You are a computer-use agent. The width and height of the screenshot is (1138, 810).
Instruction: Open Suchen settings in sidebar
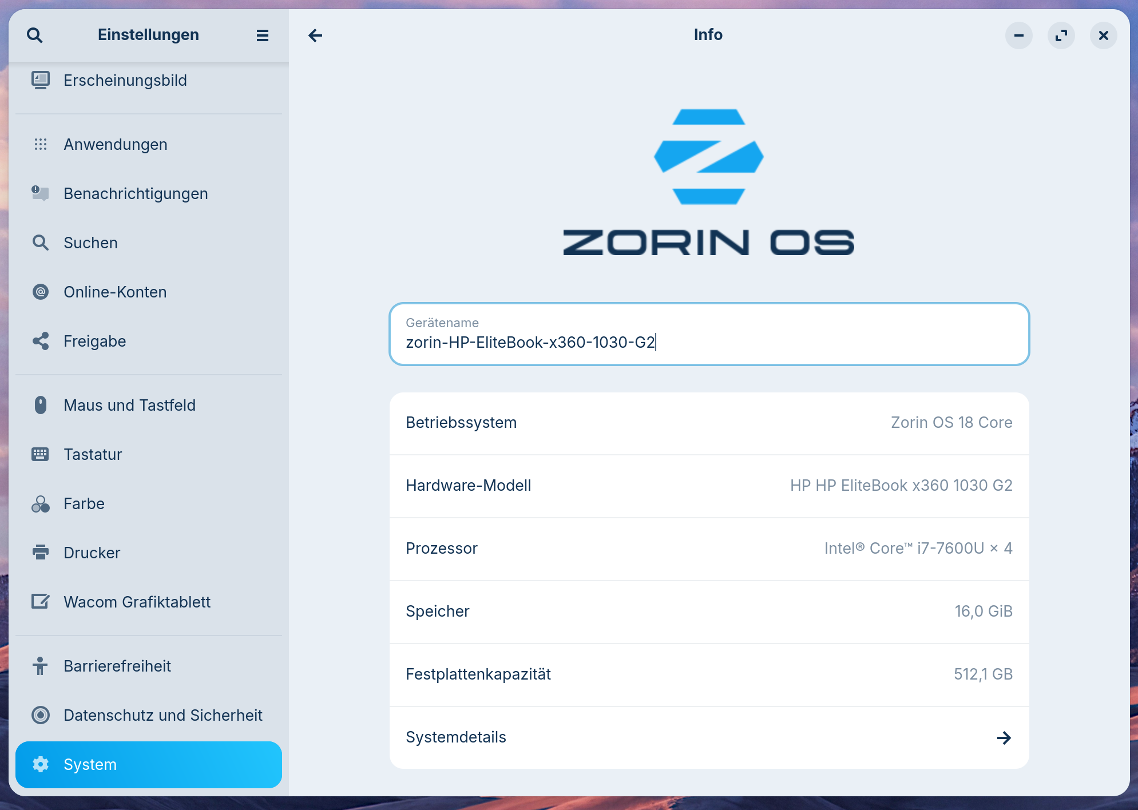pos(90,243)
